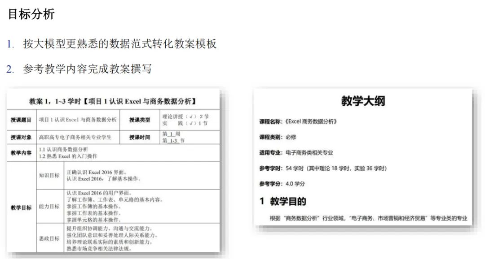
Task: Click the line 正确认识Excel 2016界面
Action: 97,172
